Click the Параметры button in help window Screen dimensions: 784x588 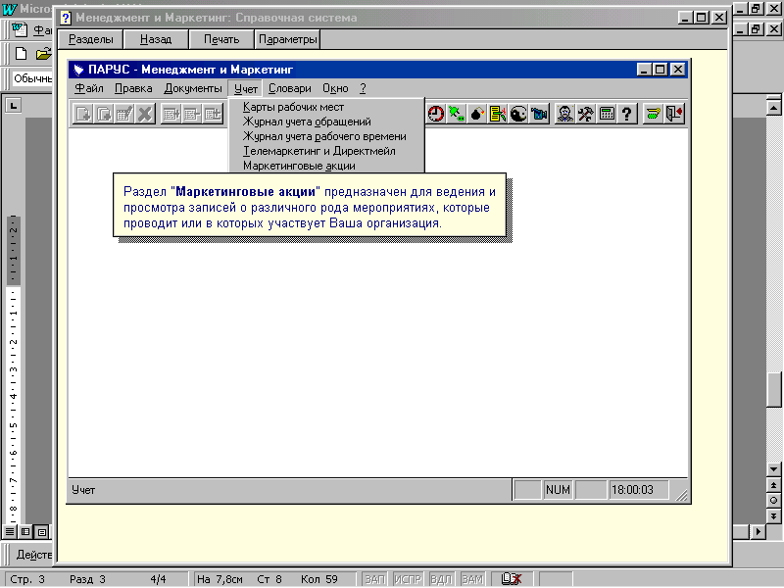pyautogui.click(x=287, y=39)
